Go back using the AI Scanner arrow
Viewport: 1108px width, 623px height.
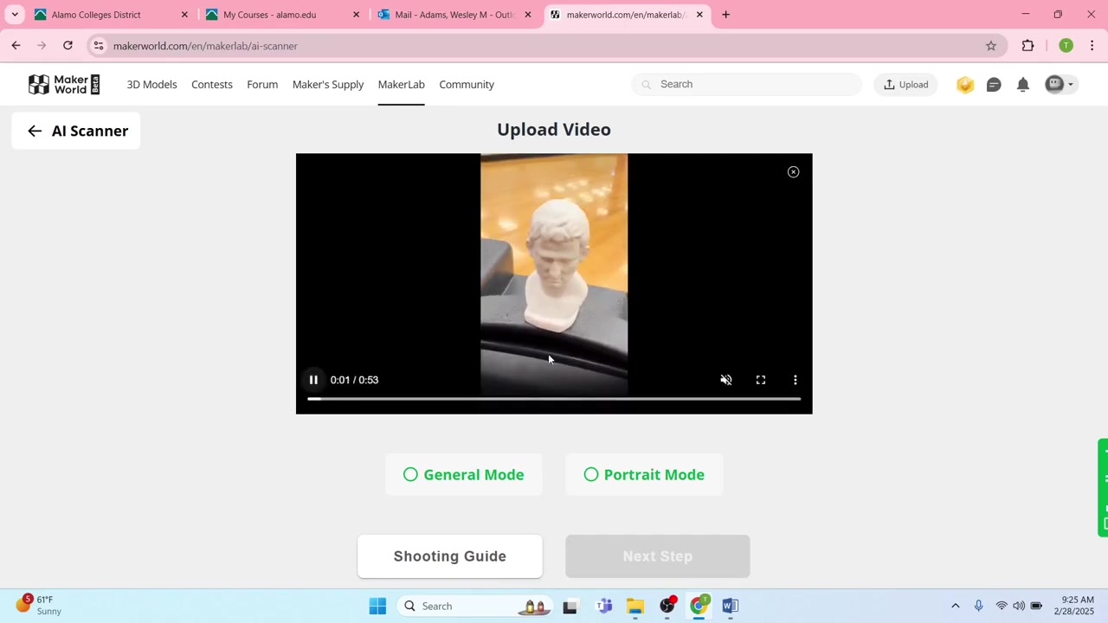(35, 131)
